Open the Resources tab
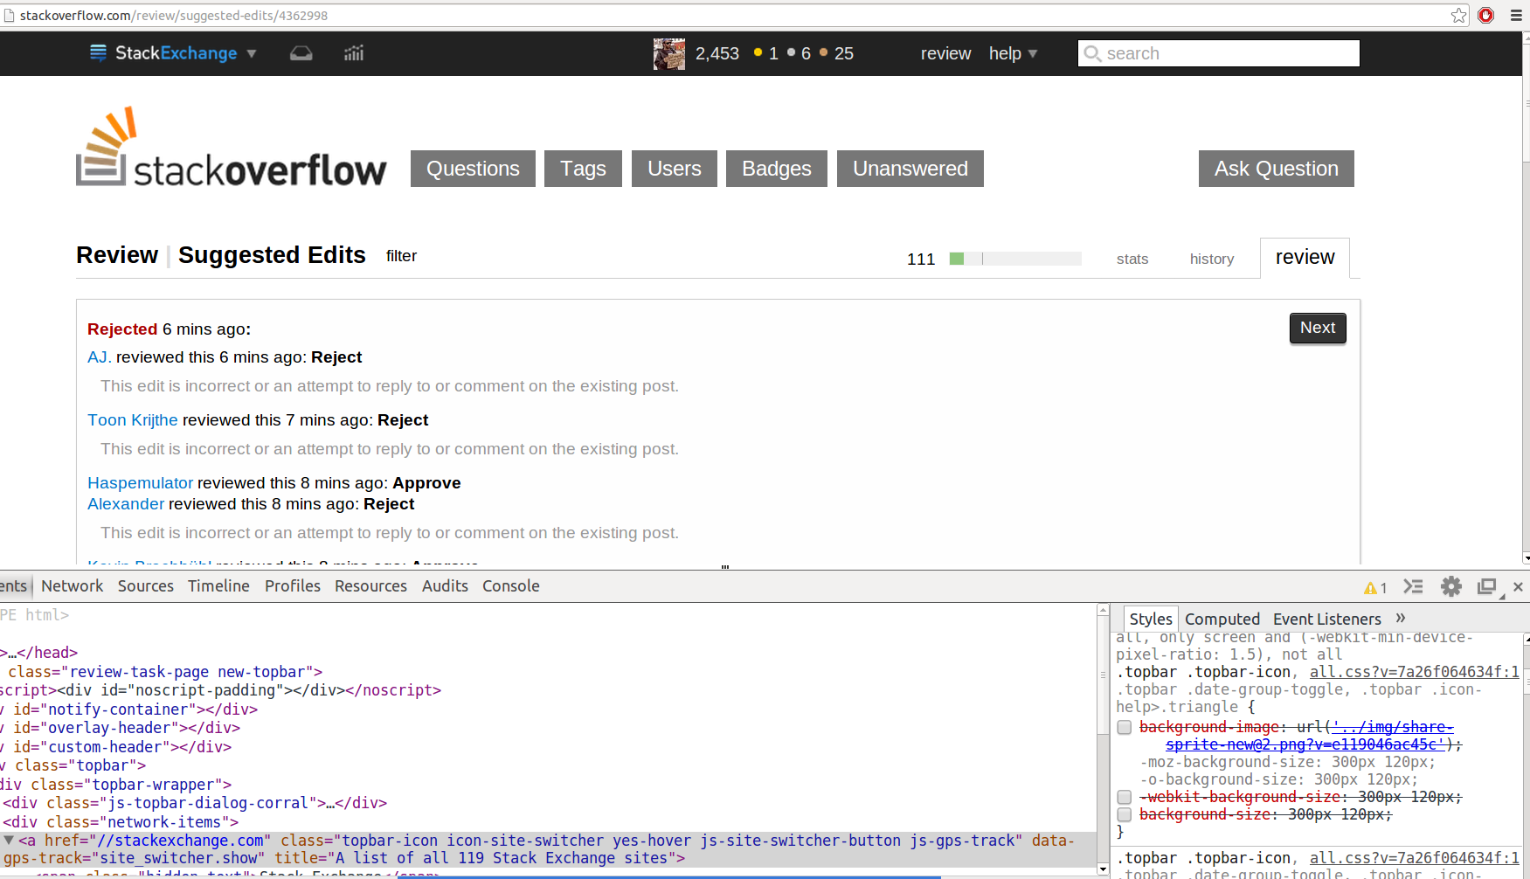 click(x=370, y=586)
